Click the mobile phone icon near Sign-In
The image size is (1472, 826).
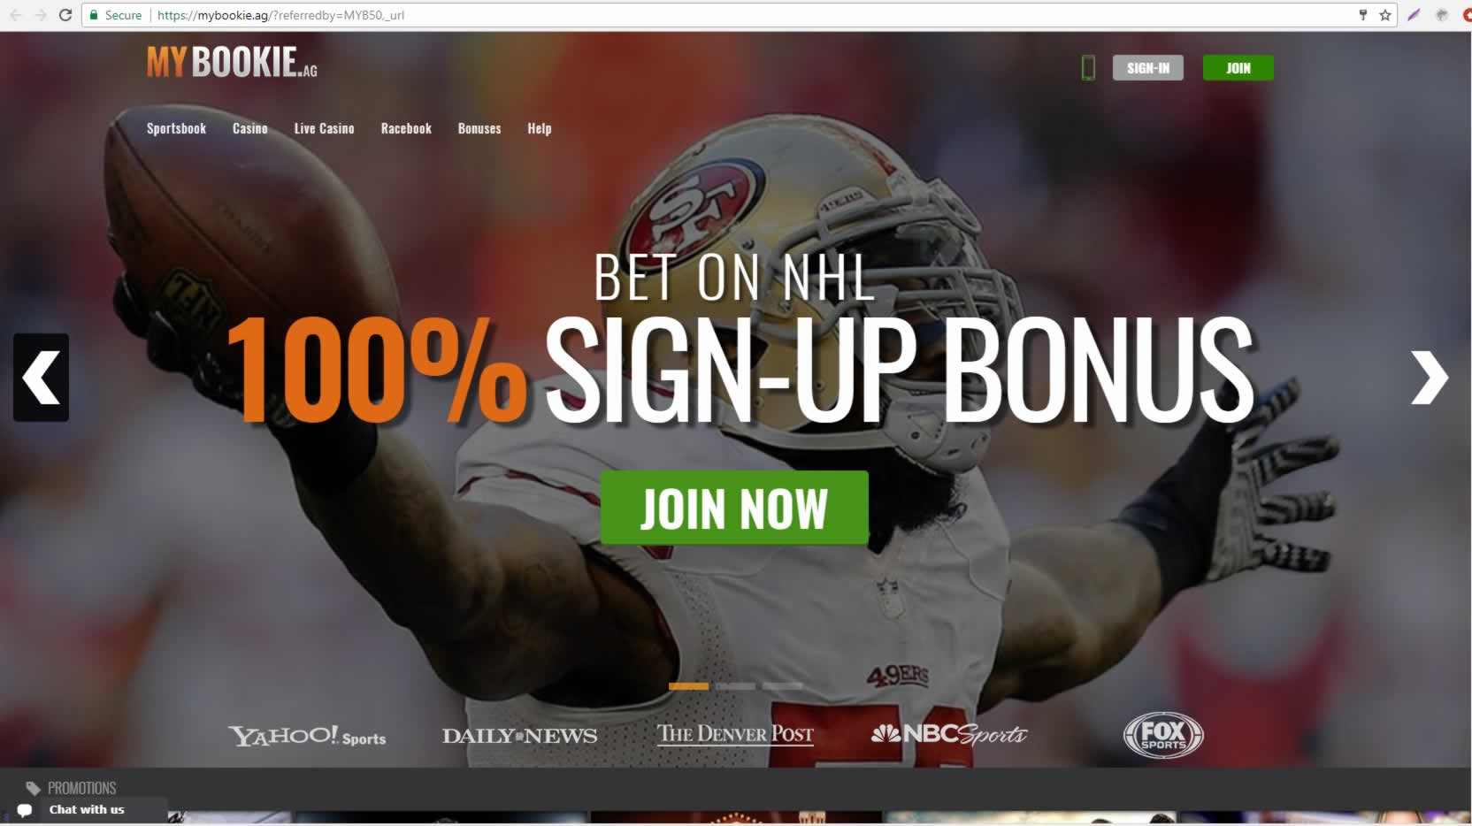pyautogui.click(x=1088, y=67)
